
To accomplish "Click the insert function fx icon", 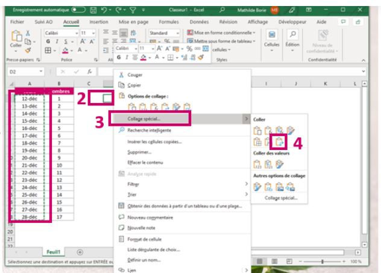I will click(90, 72).
